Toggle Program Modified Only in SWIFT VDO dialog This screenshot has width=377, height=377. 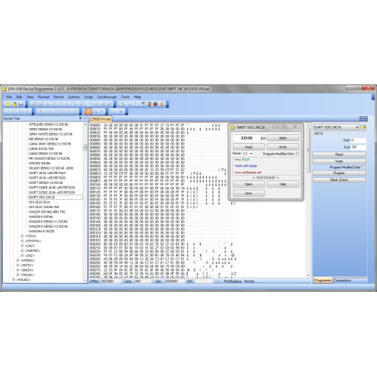click(x=298, y=154)
